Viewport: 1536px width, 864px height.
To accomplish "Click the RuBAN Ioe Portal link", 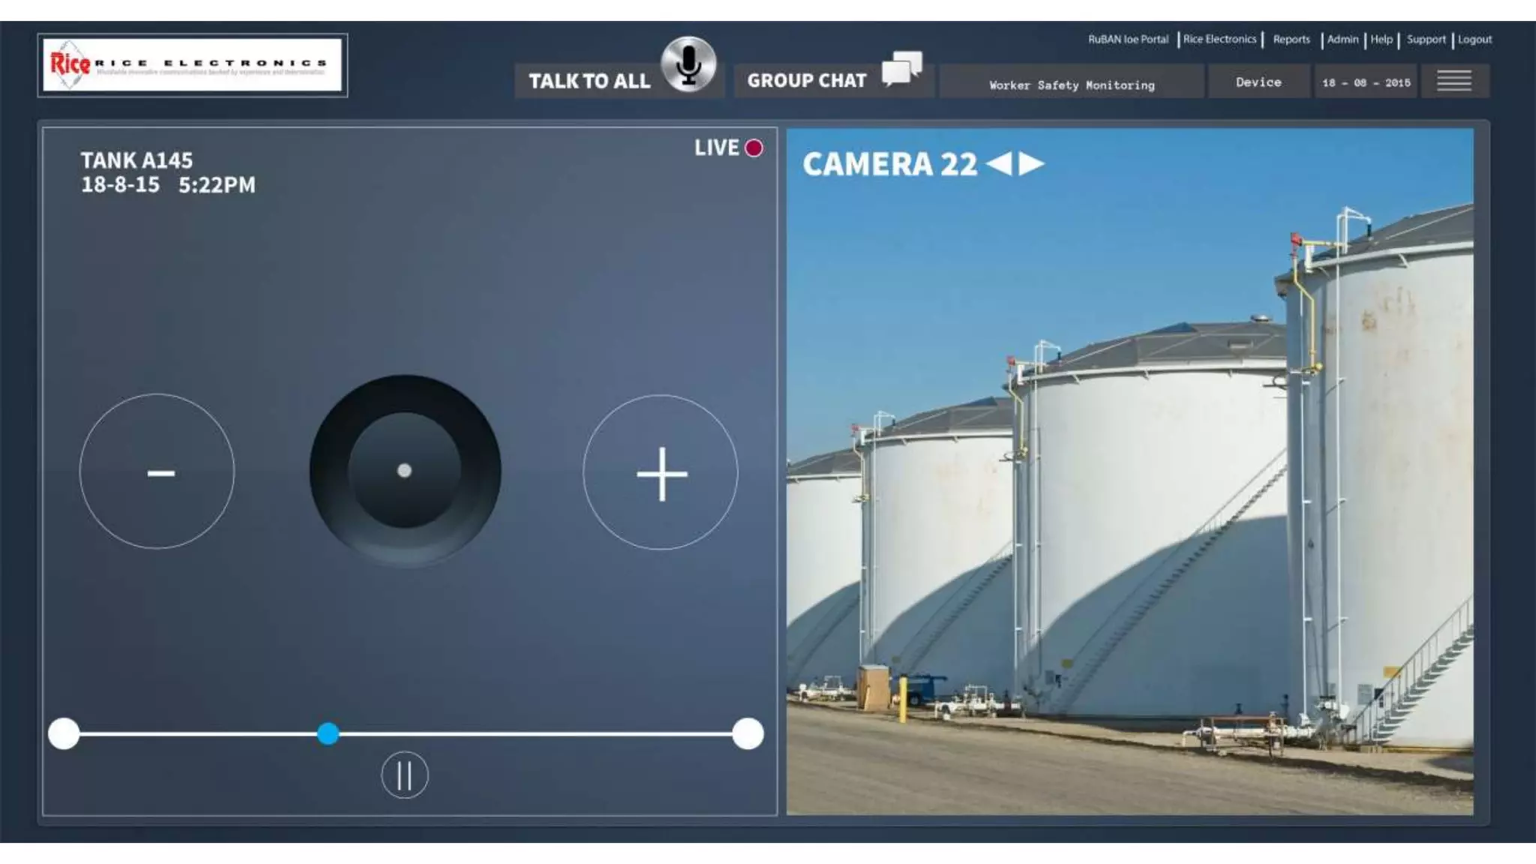I will (x=1127, y=39).
